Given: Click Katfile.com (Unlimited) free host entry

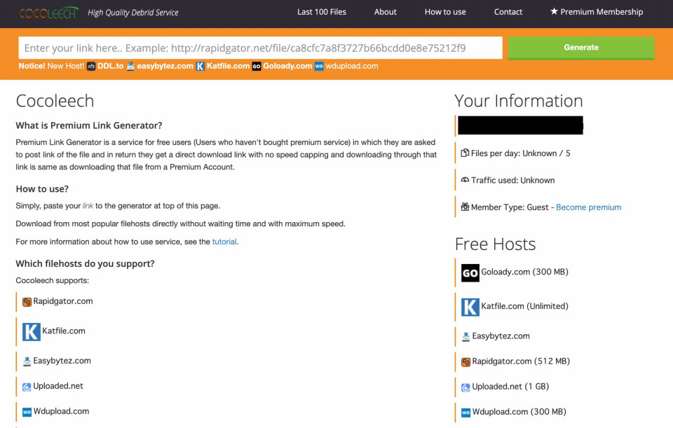Looking at the screenshot, I should coord(524,306).
